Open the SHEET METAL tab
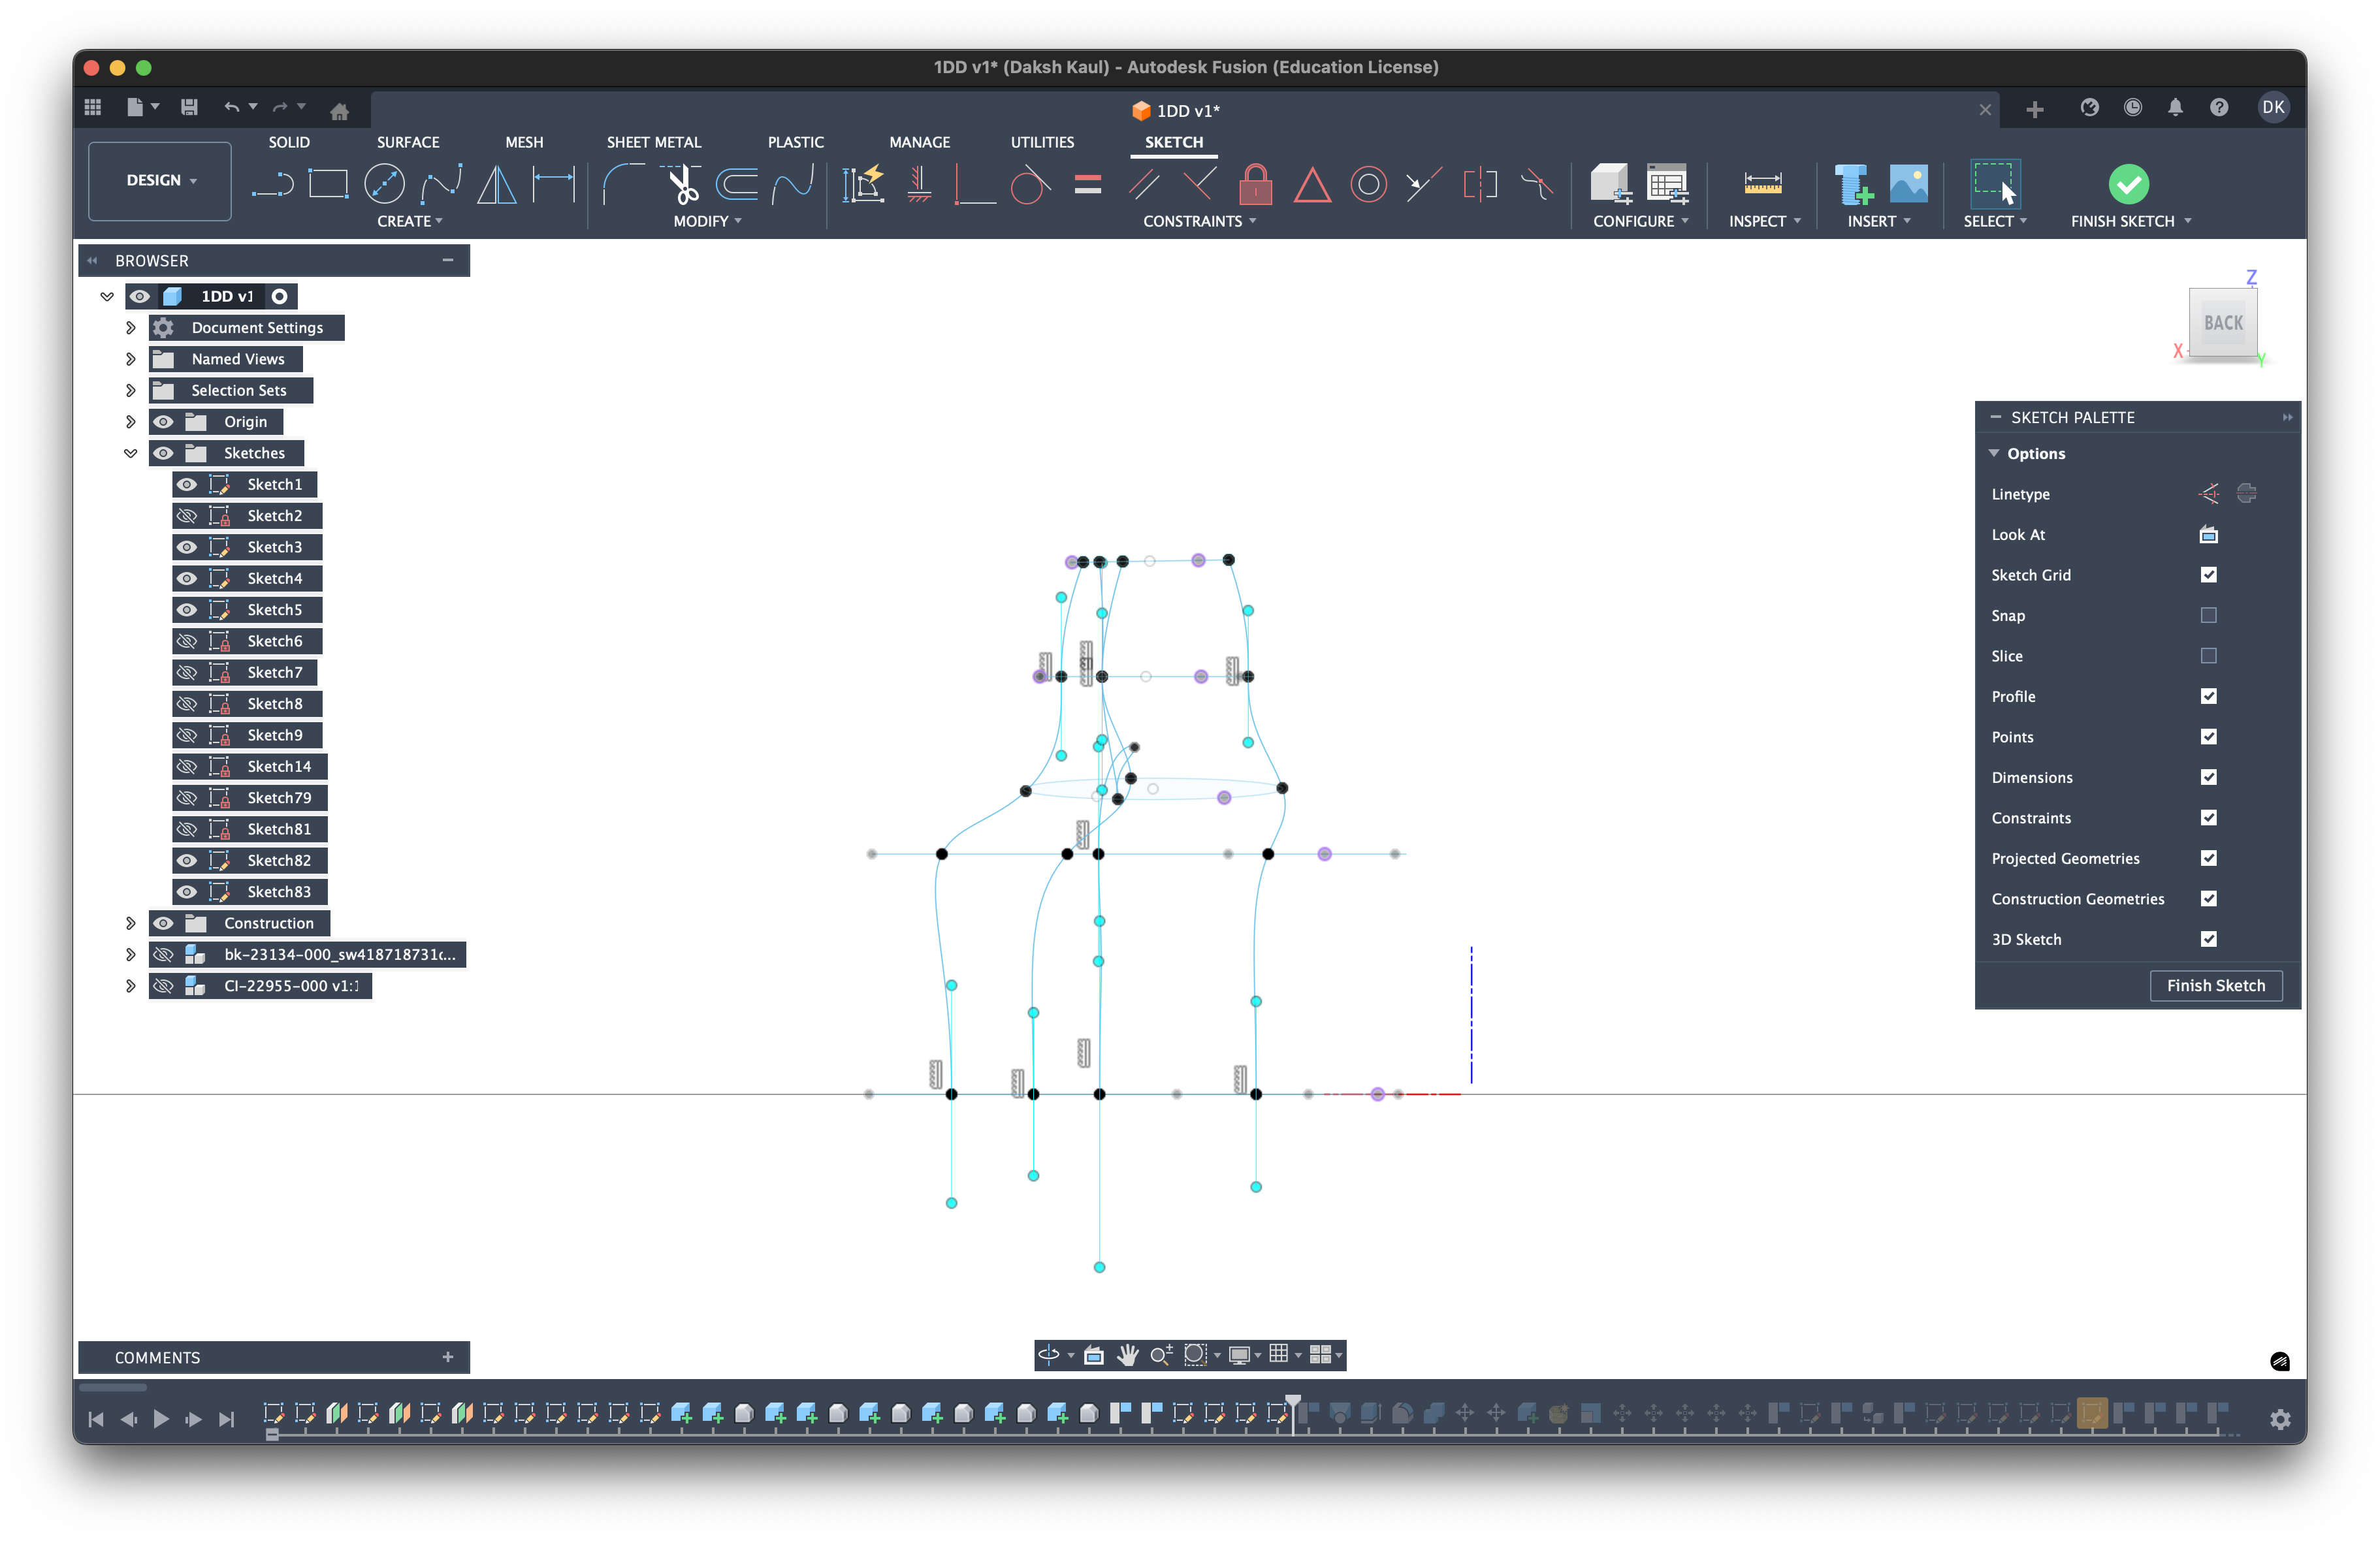This screenshot has height=1541, width=2380. 653,142
